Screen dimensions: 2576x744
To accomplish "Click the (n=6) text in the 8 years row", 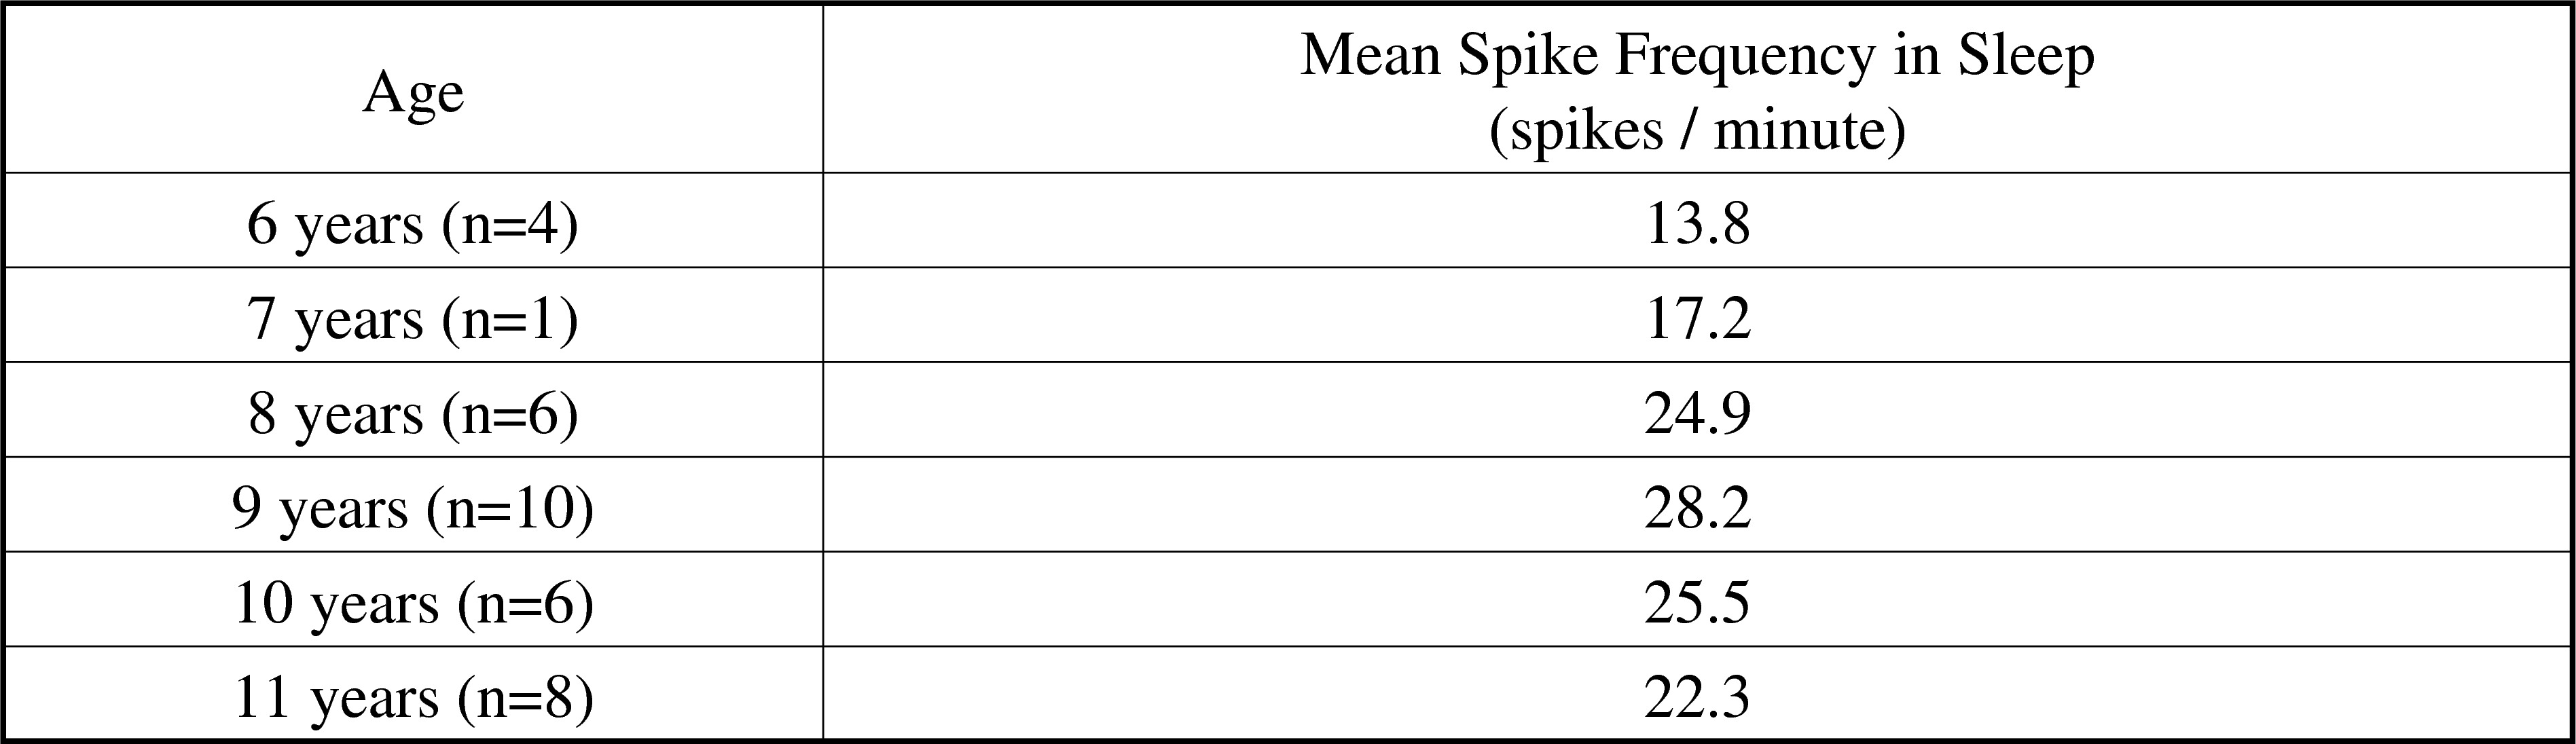I will pyautogui.click(x=509, y=415).
